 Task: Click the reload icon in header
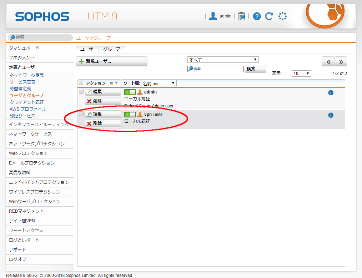269,16
